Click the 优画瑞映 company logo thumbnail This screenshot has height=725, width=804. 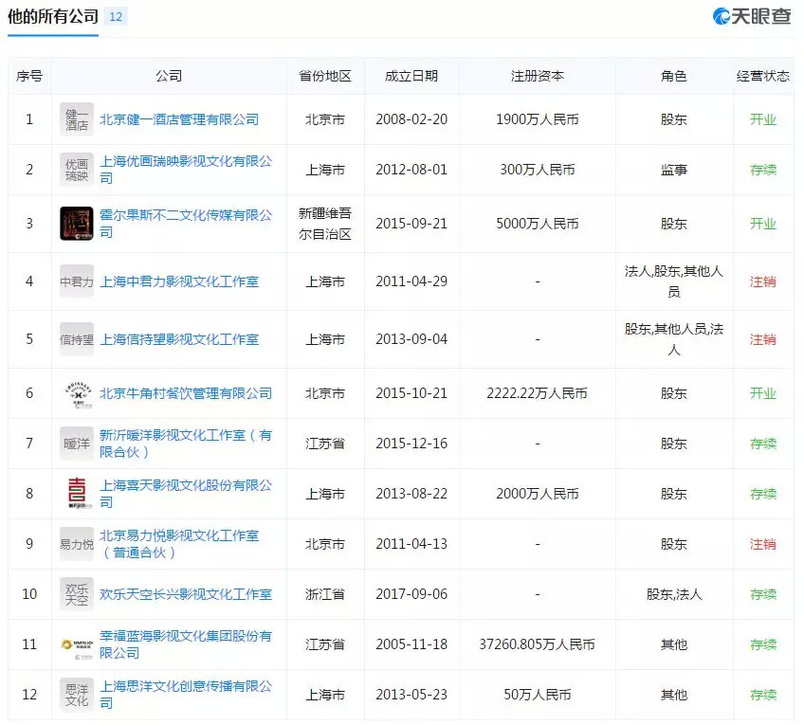point(77,170)
